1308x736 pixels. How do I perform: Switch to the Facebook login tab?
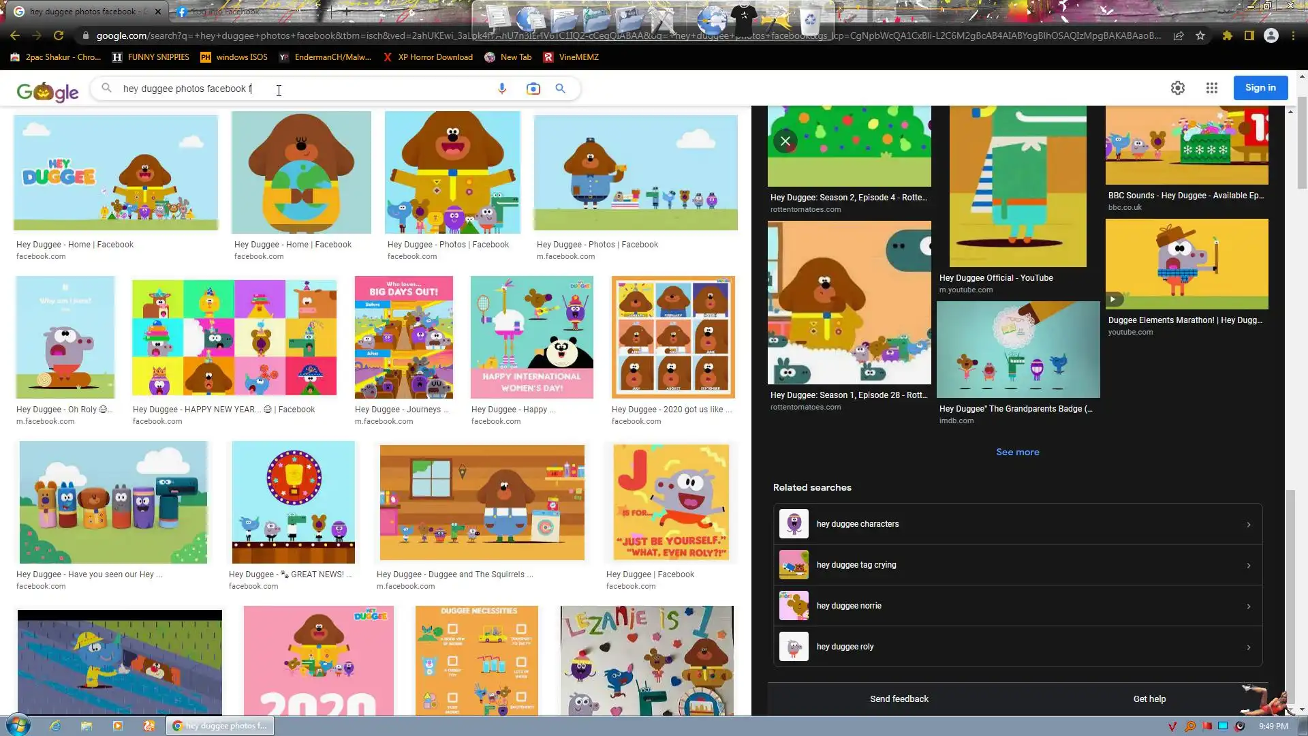[x=225, y=12]
